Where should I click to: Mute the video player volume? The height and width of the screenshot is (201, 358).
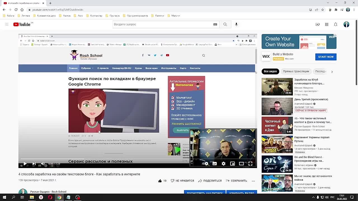click(43, 164)
